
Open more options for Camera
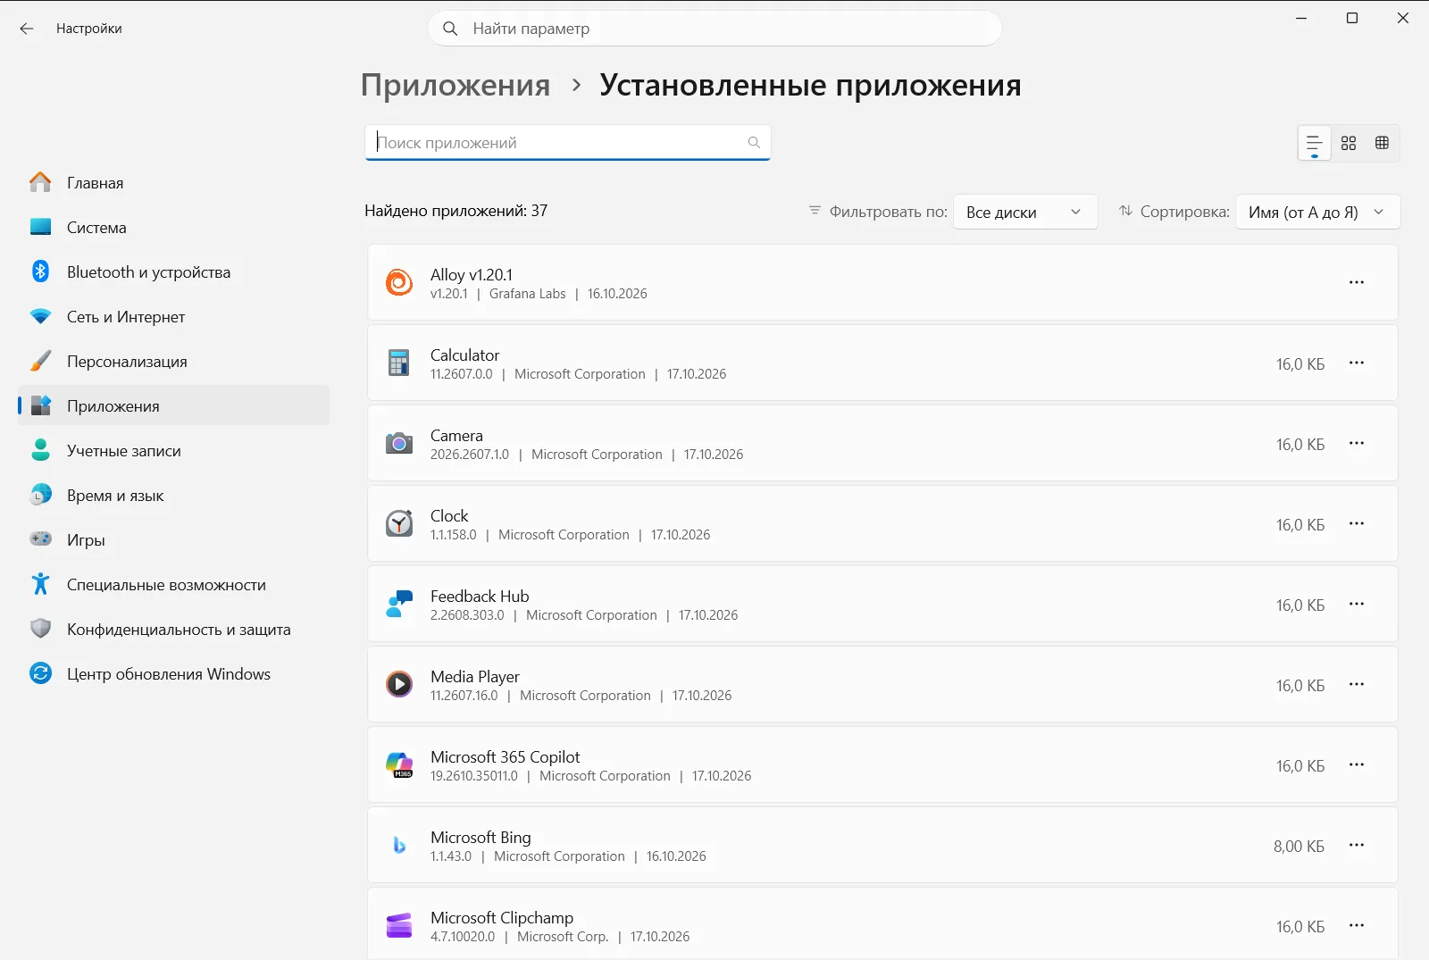coord(1357,443)
